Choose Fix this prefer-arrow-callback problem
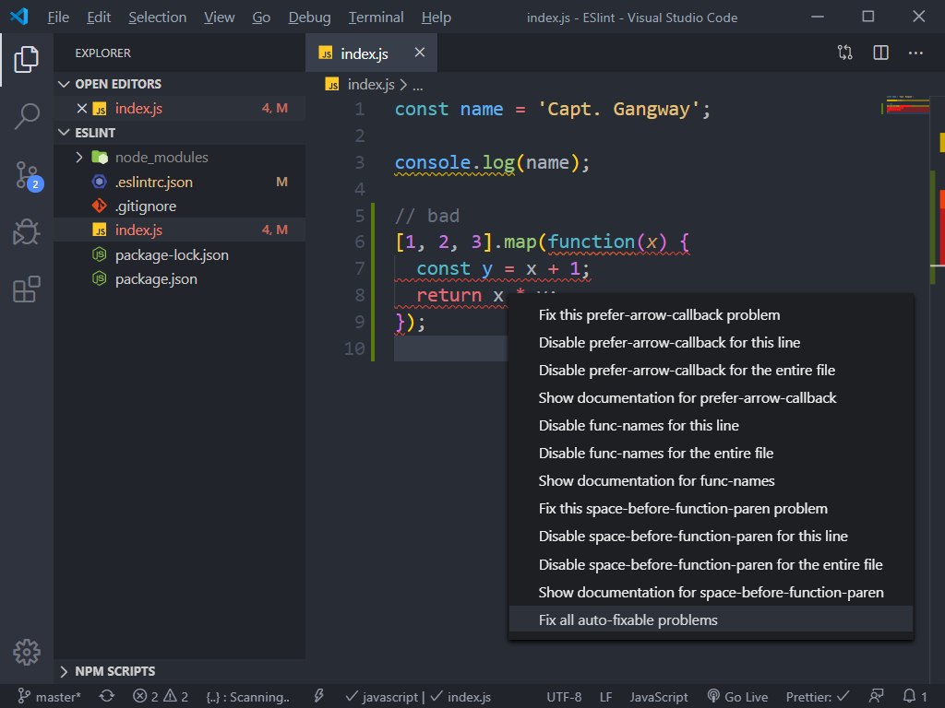 point(712,315)
